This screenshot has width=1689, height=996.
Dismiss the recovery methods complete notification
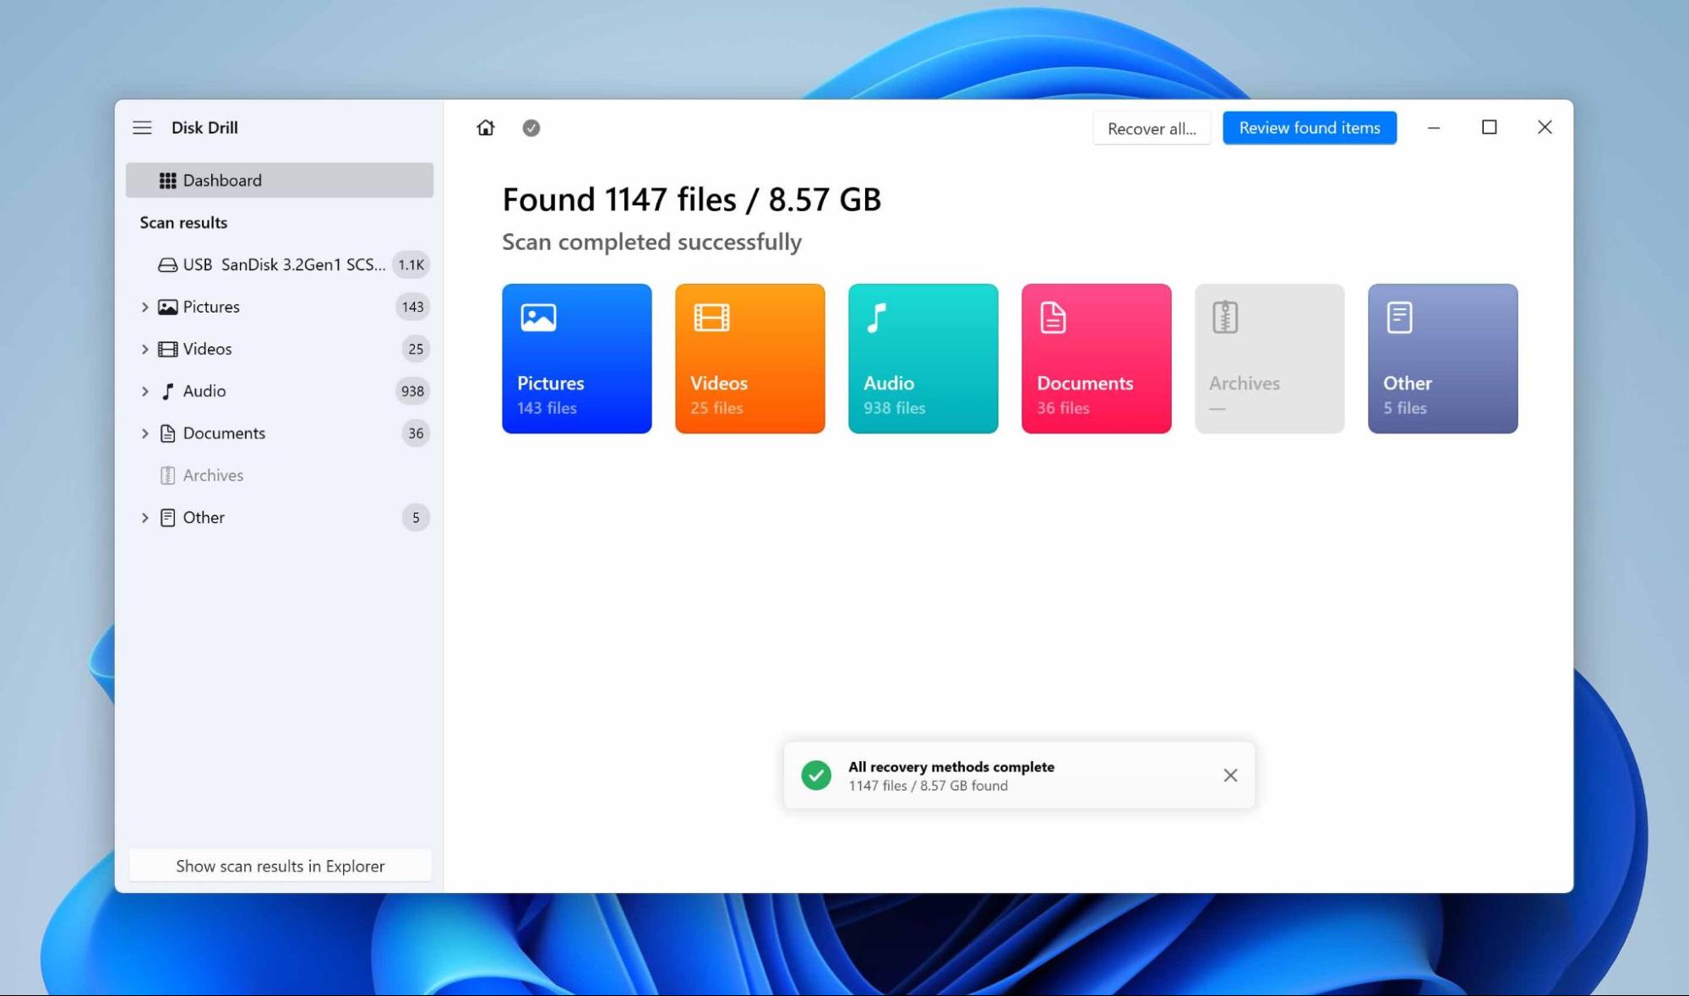1230,776
